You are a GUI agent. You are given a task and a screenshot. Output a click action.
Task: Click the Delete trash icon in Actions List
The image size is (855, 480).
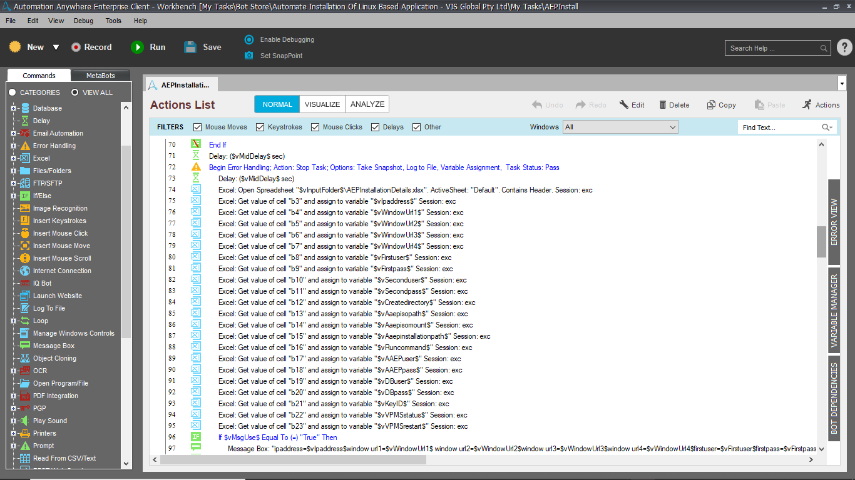click(x=662, y=105)
